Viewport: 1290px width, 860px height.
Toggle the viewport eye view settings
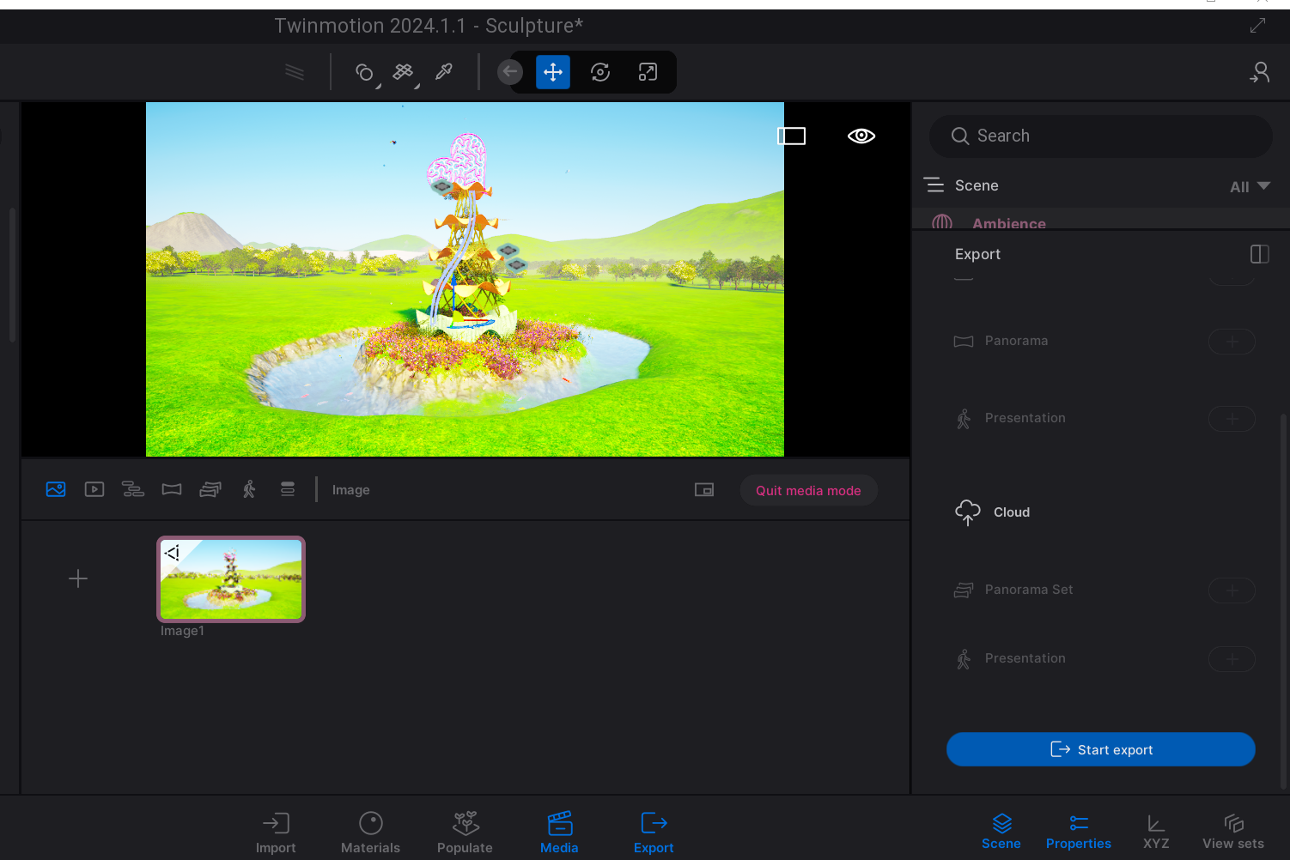(x=861, y=136)
